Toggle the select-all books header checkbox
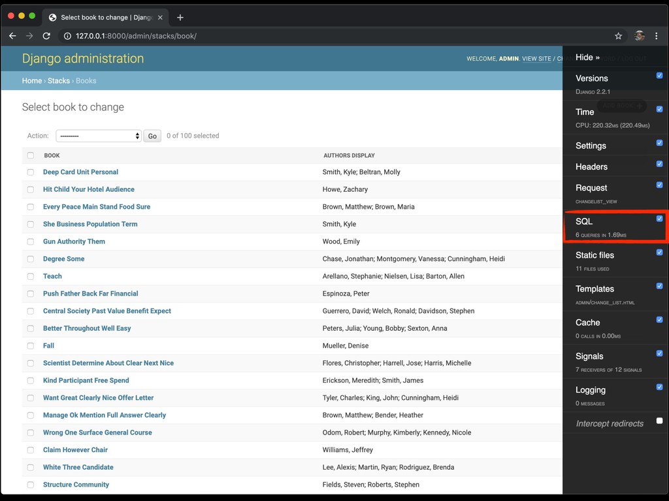This screenshot has height=501, width=669. (x=31, y=155)
